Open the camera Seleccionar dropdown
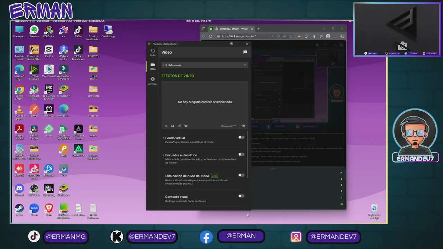This screenshot has width=443, height=249. click(205, 65)
